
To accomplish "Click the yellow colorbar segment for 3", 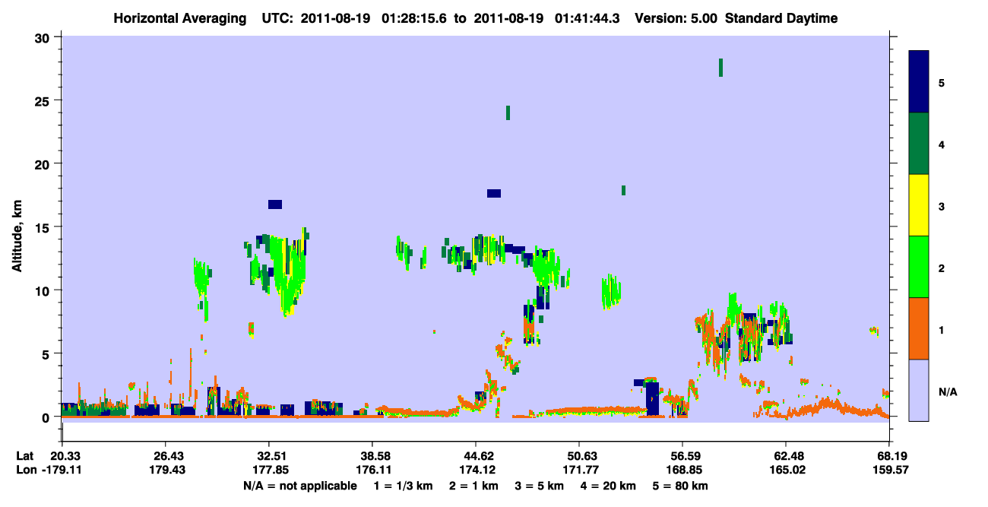I will pos(919,205).
